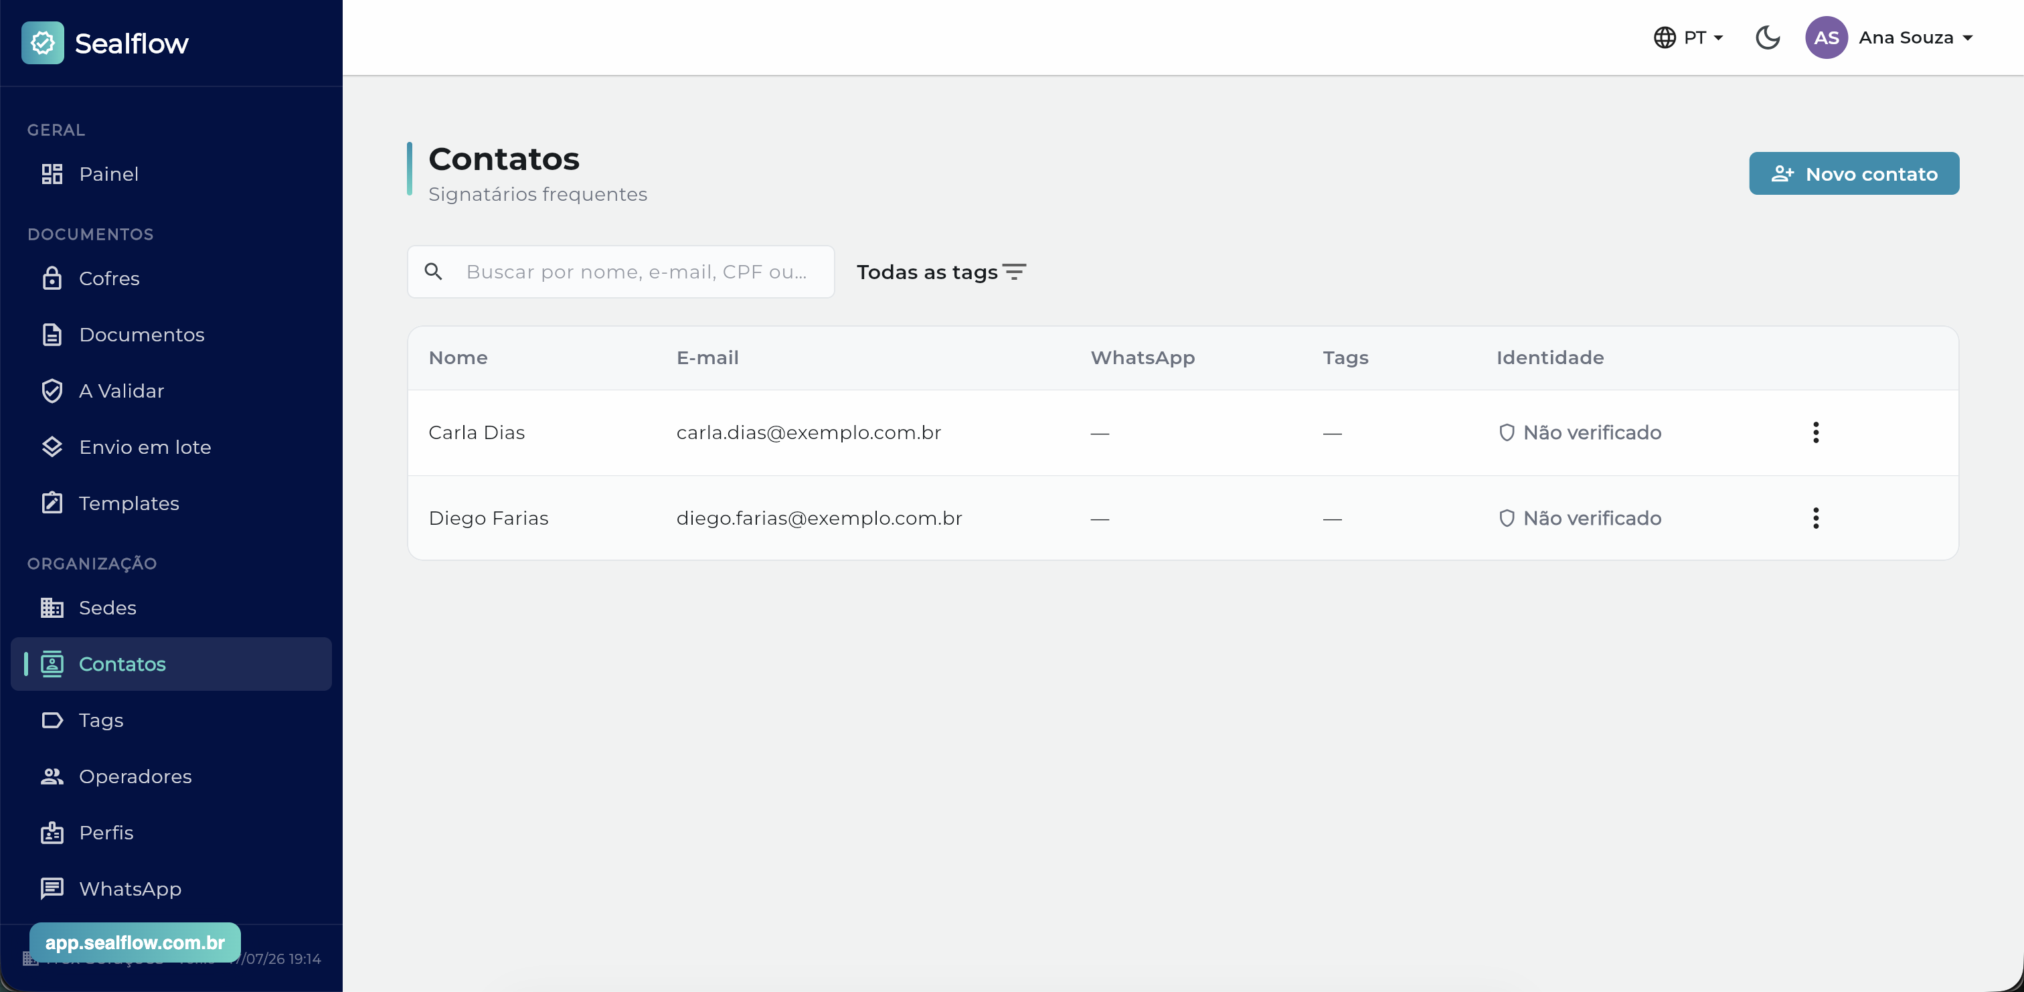Click the Carla Dias name cell

tap(476, 432)
